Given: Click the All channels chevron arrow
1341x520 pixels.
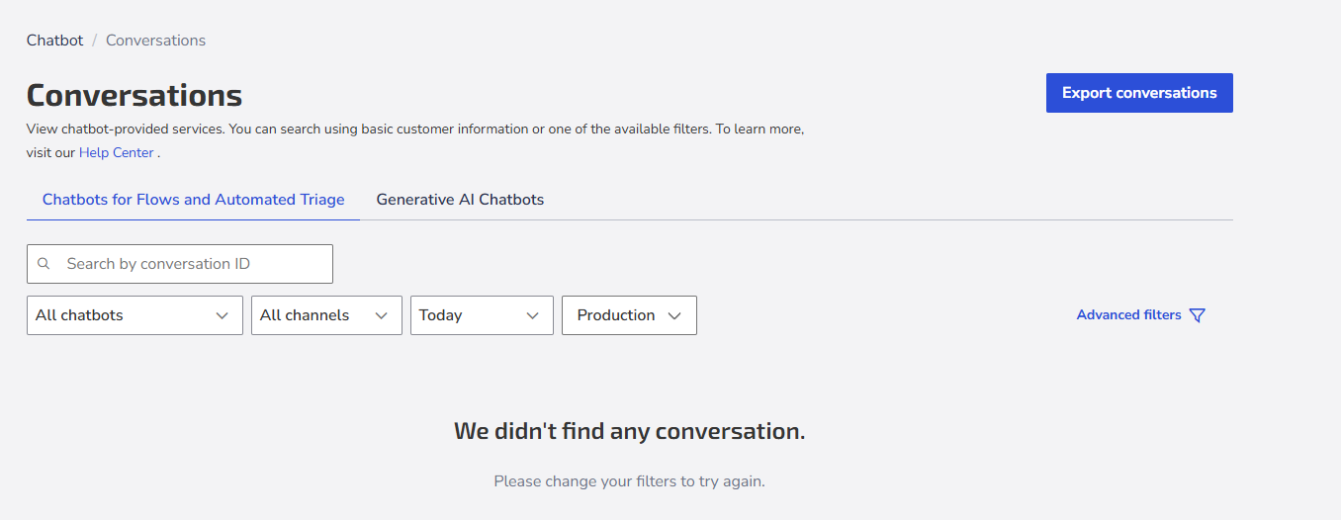Looking at the screenshot, I should click(x=382, y=315).
